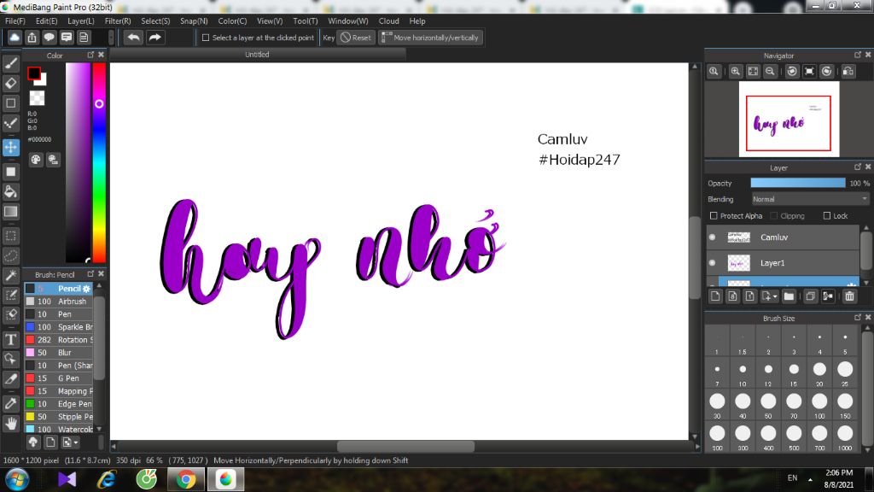This screenshot has height=492, width=874.
Task: Open Internet Explorer from taskbar
Action: point(107,480)
